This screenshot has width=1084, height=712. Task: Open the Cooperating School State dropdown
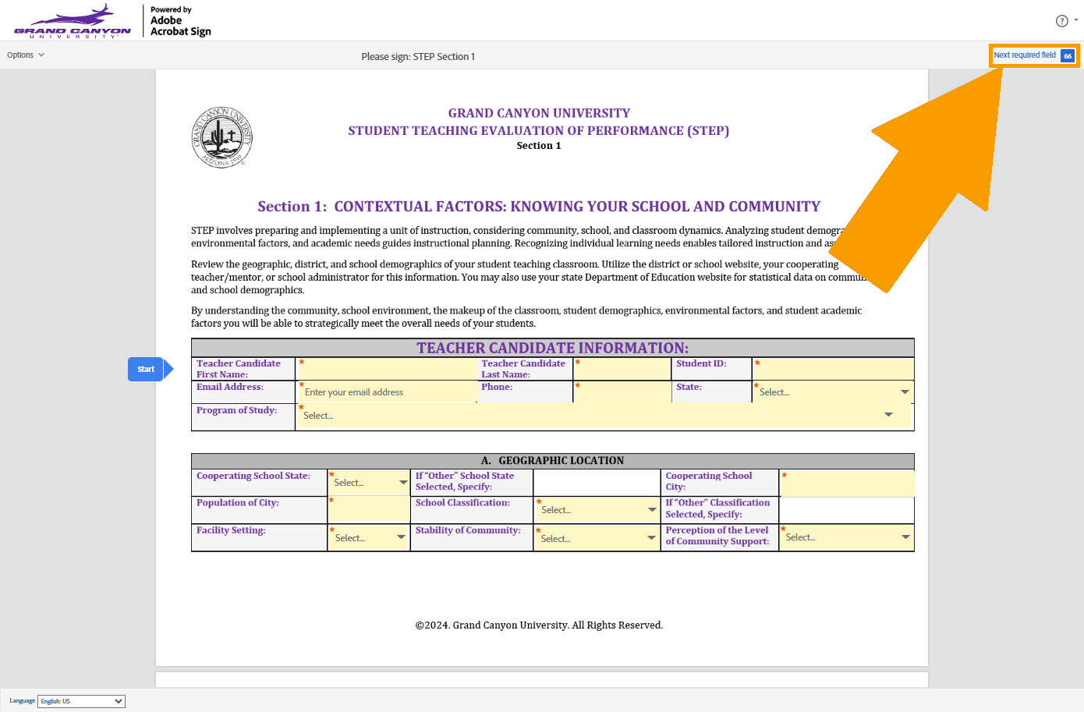pos(369,483)
